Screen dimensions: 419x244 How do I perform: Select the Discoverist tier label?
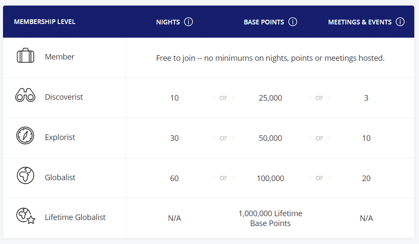point(64,97)
